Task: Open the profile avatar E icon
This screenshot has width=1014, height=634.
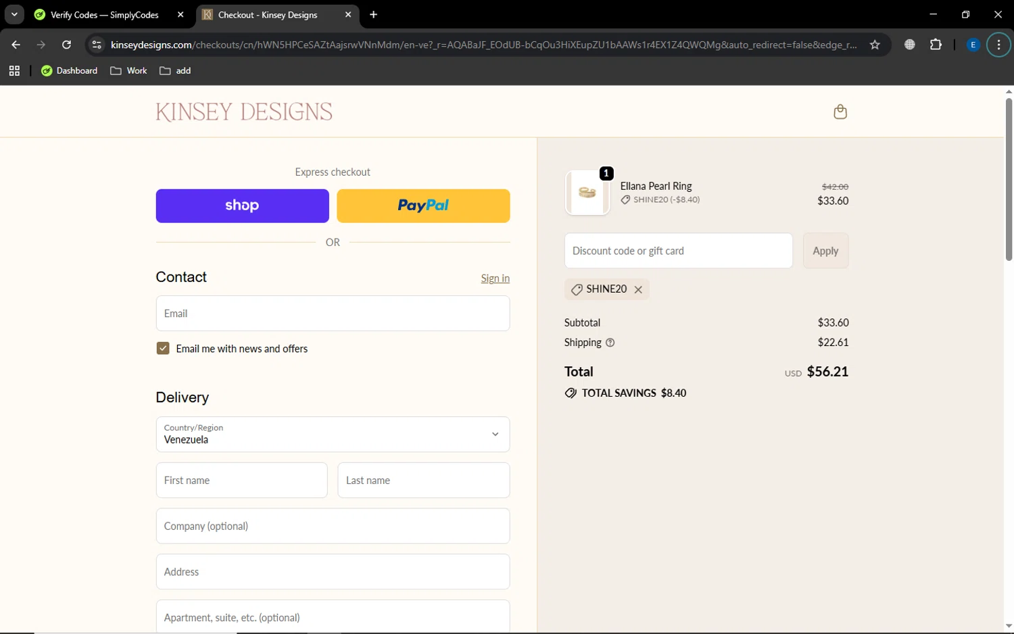Action: (x=973, y=45)
